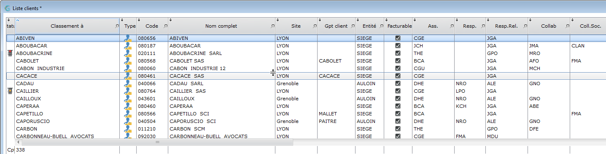Click the Liste clients window app icon

pos(7,8)
